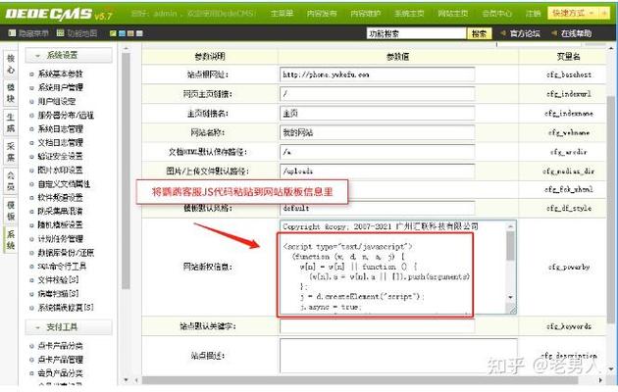Switch to the 生成 side tab
This screenshot has width=618, height=392.
11,122
